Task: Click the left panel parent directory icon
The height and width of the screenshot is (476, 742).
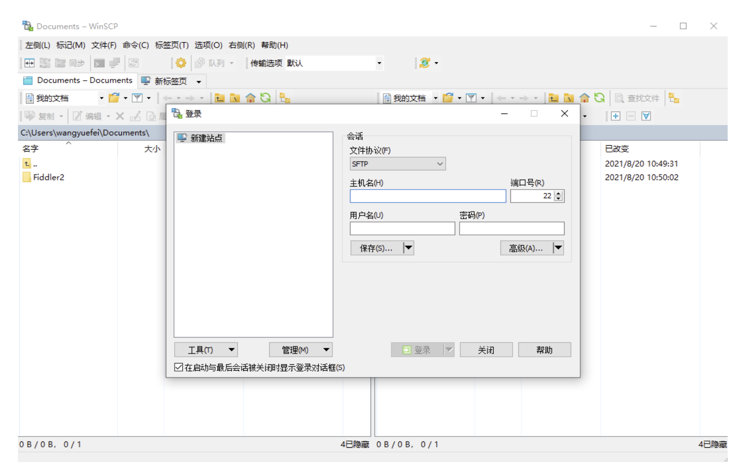Action: tap(220, 98)
